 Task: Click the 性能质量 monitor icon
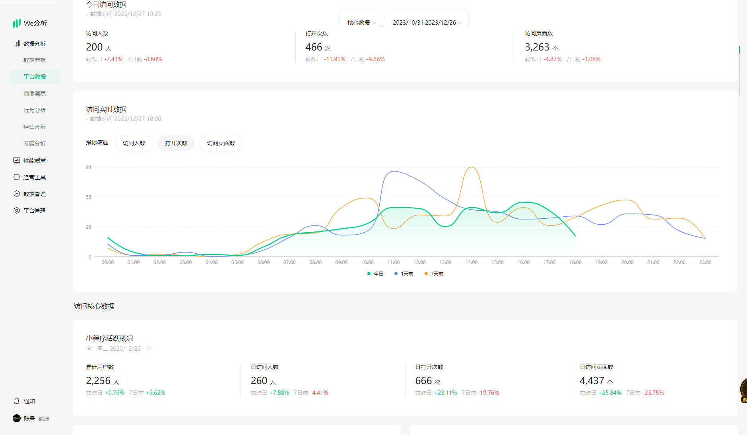tap(17, 160)
